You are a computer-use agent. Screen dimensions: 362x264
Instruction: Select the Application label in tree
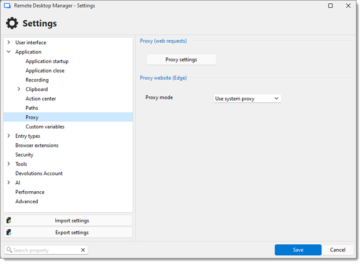click(x=28, y=52)
